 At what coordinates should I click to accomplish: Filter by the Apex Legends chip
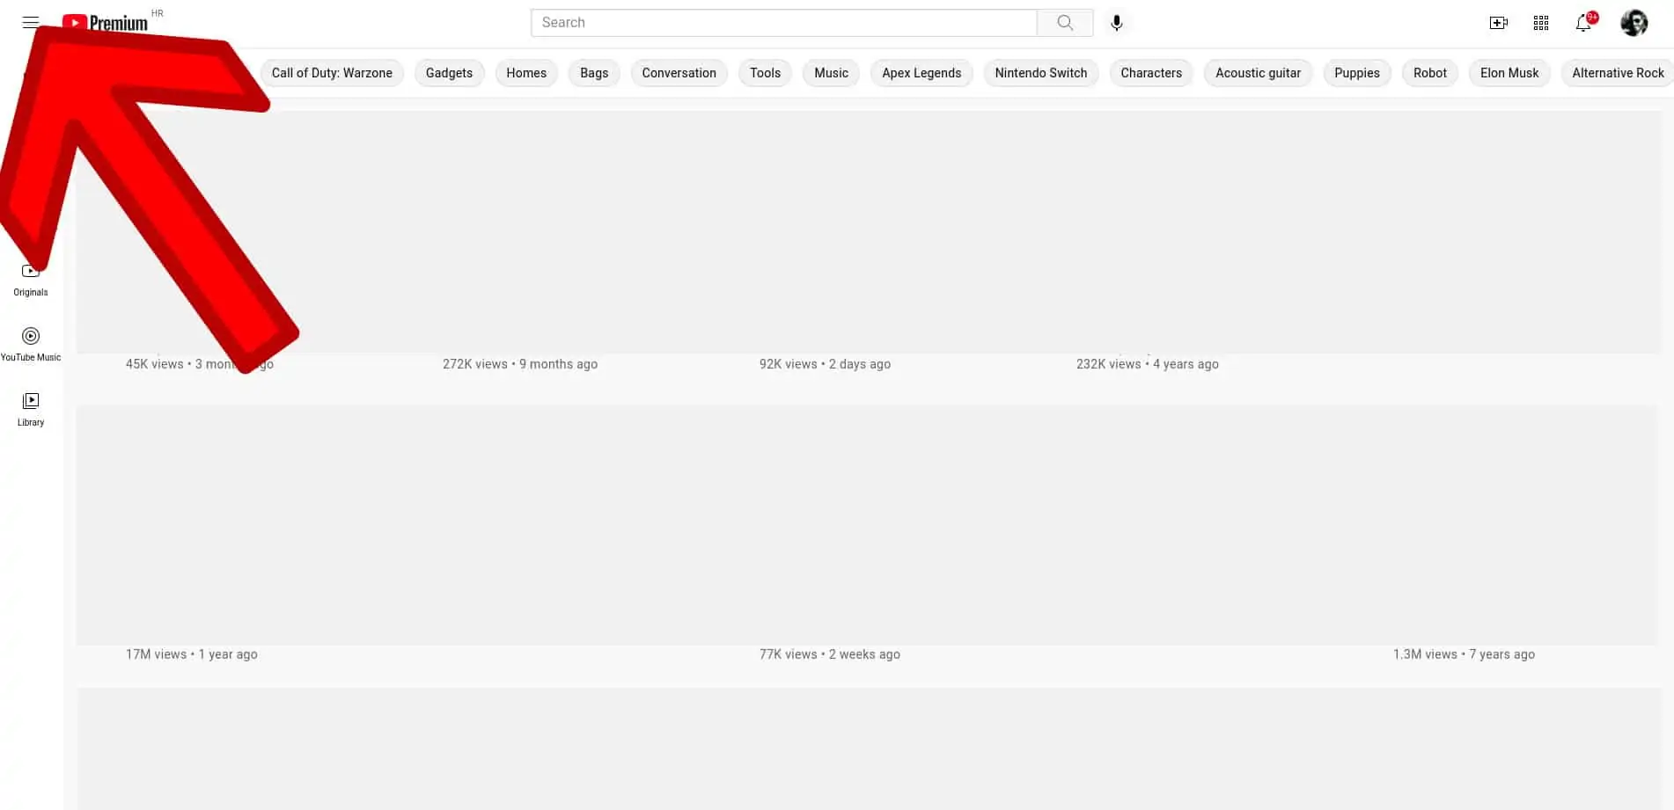click(x=921, y=73)
